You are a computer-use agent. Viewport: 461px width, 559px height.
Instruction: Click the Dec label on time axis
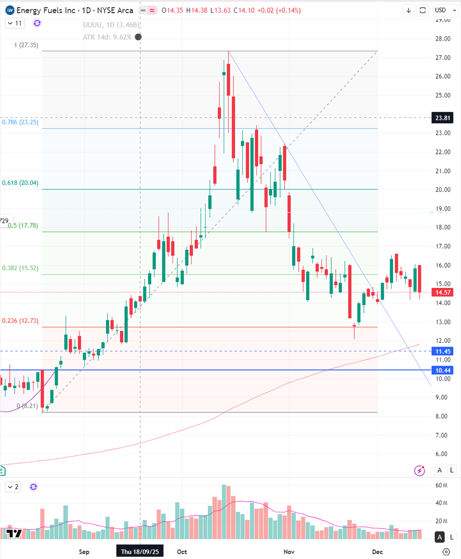(x=377, y=552)
